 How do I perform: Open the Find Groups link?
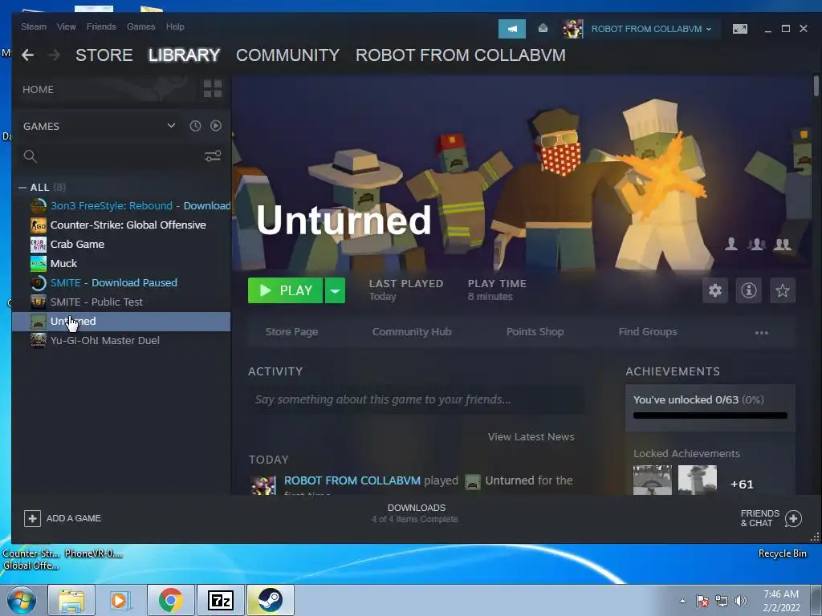point(648,331)
